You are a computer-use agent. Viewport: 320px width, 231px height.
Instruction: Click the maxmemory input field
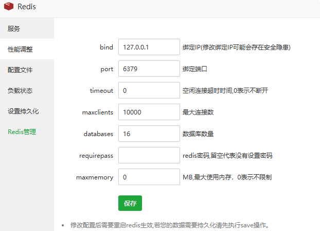click(149, 177)
